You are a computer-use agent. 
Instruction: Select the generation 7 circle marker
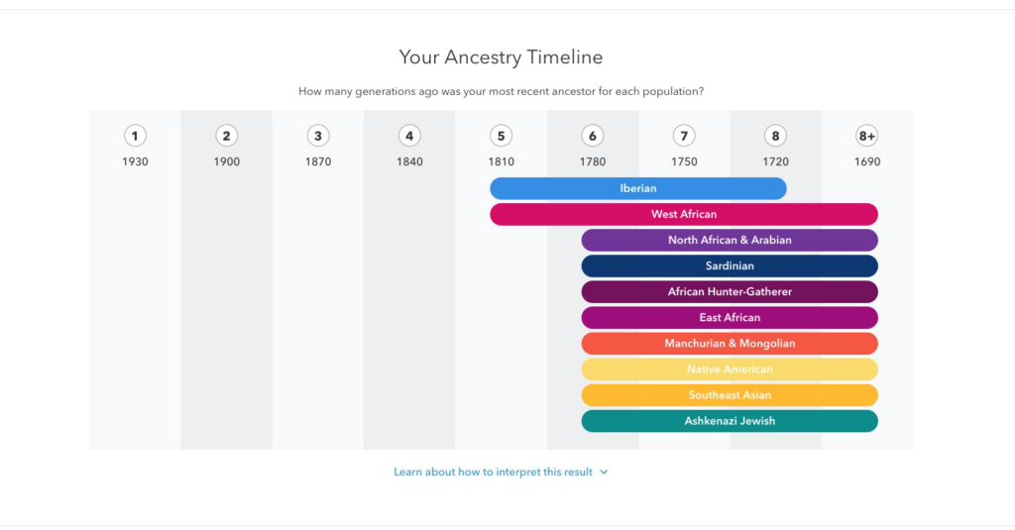pyautogui.click(x=684, y=137)
